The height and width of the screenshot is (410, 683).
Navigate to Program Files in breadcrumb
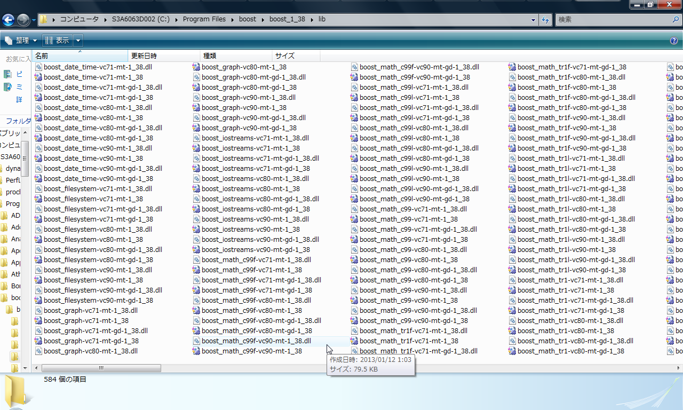point(204,19)
